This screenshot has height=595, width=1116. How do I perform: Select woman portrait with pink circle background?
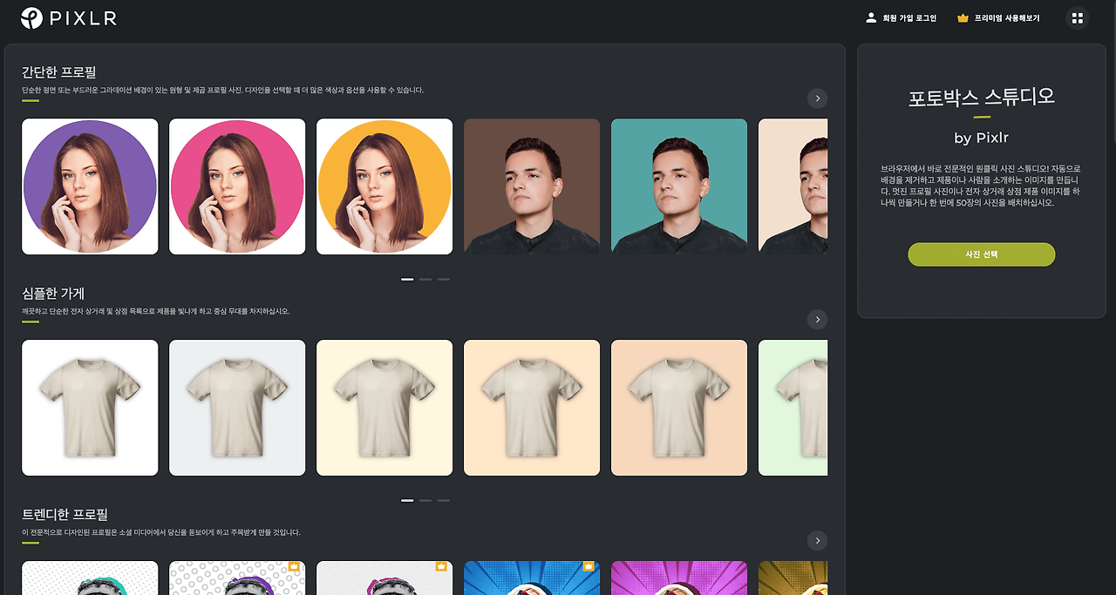[237, 186]
